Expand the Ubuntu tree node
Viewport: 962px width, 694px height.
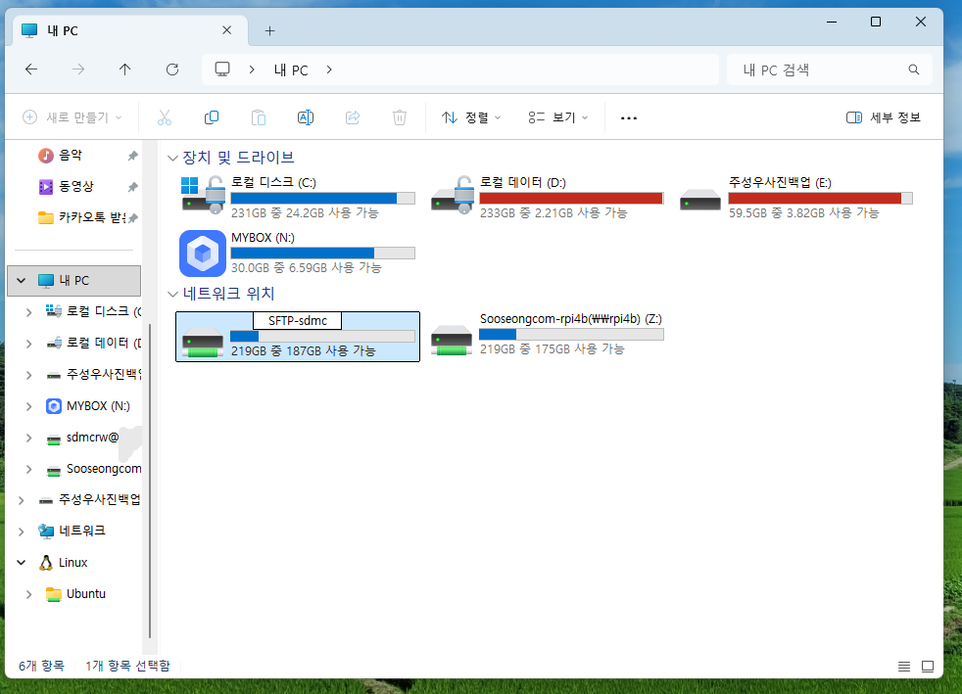tap(30, 594)
